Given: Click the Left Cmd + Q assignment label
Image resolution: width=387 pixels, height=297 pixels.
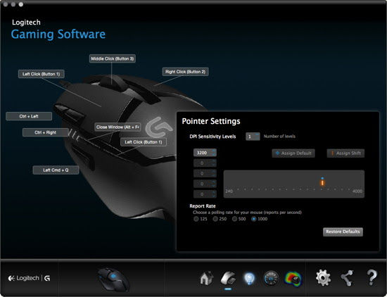Looking at the screenshot, I should point(56,170).
